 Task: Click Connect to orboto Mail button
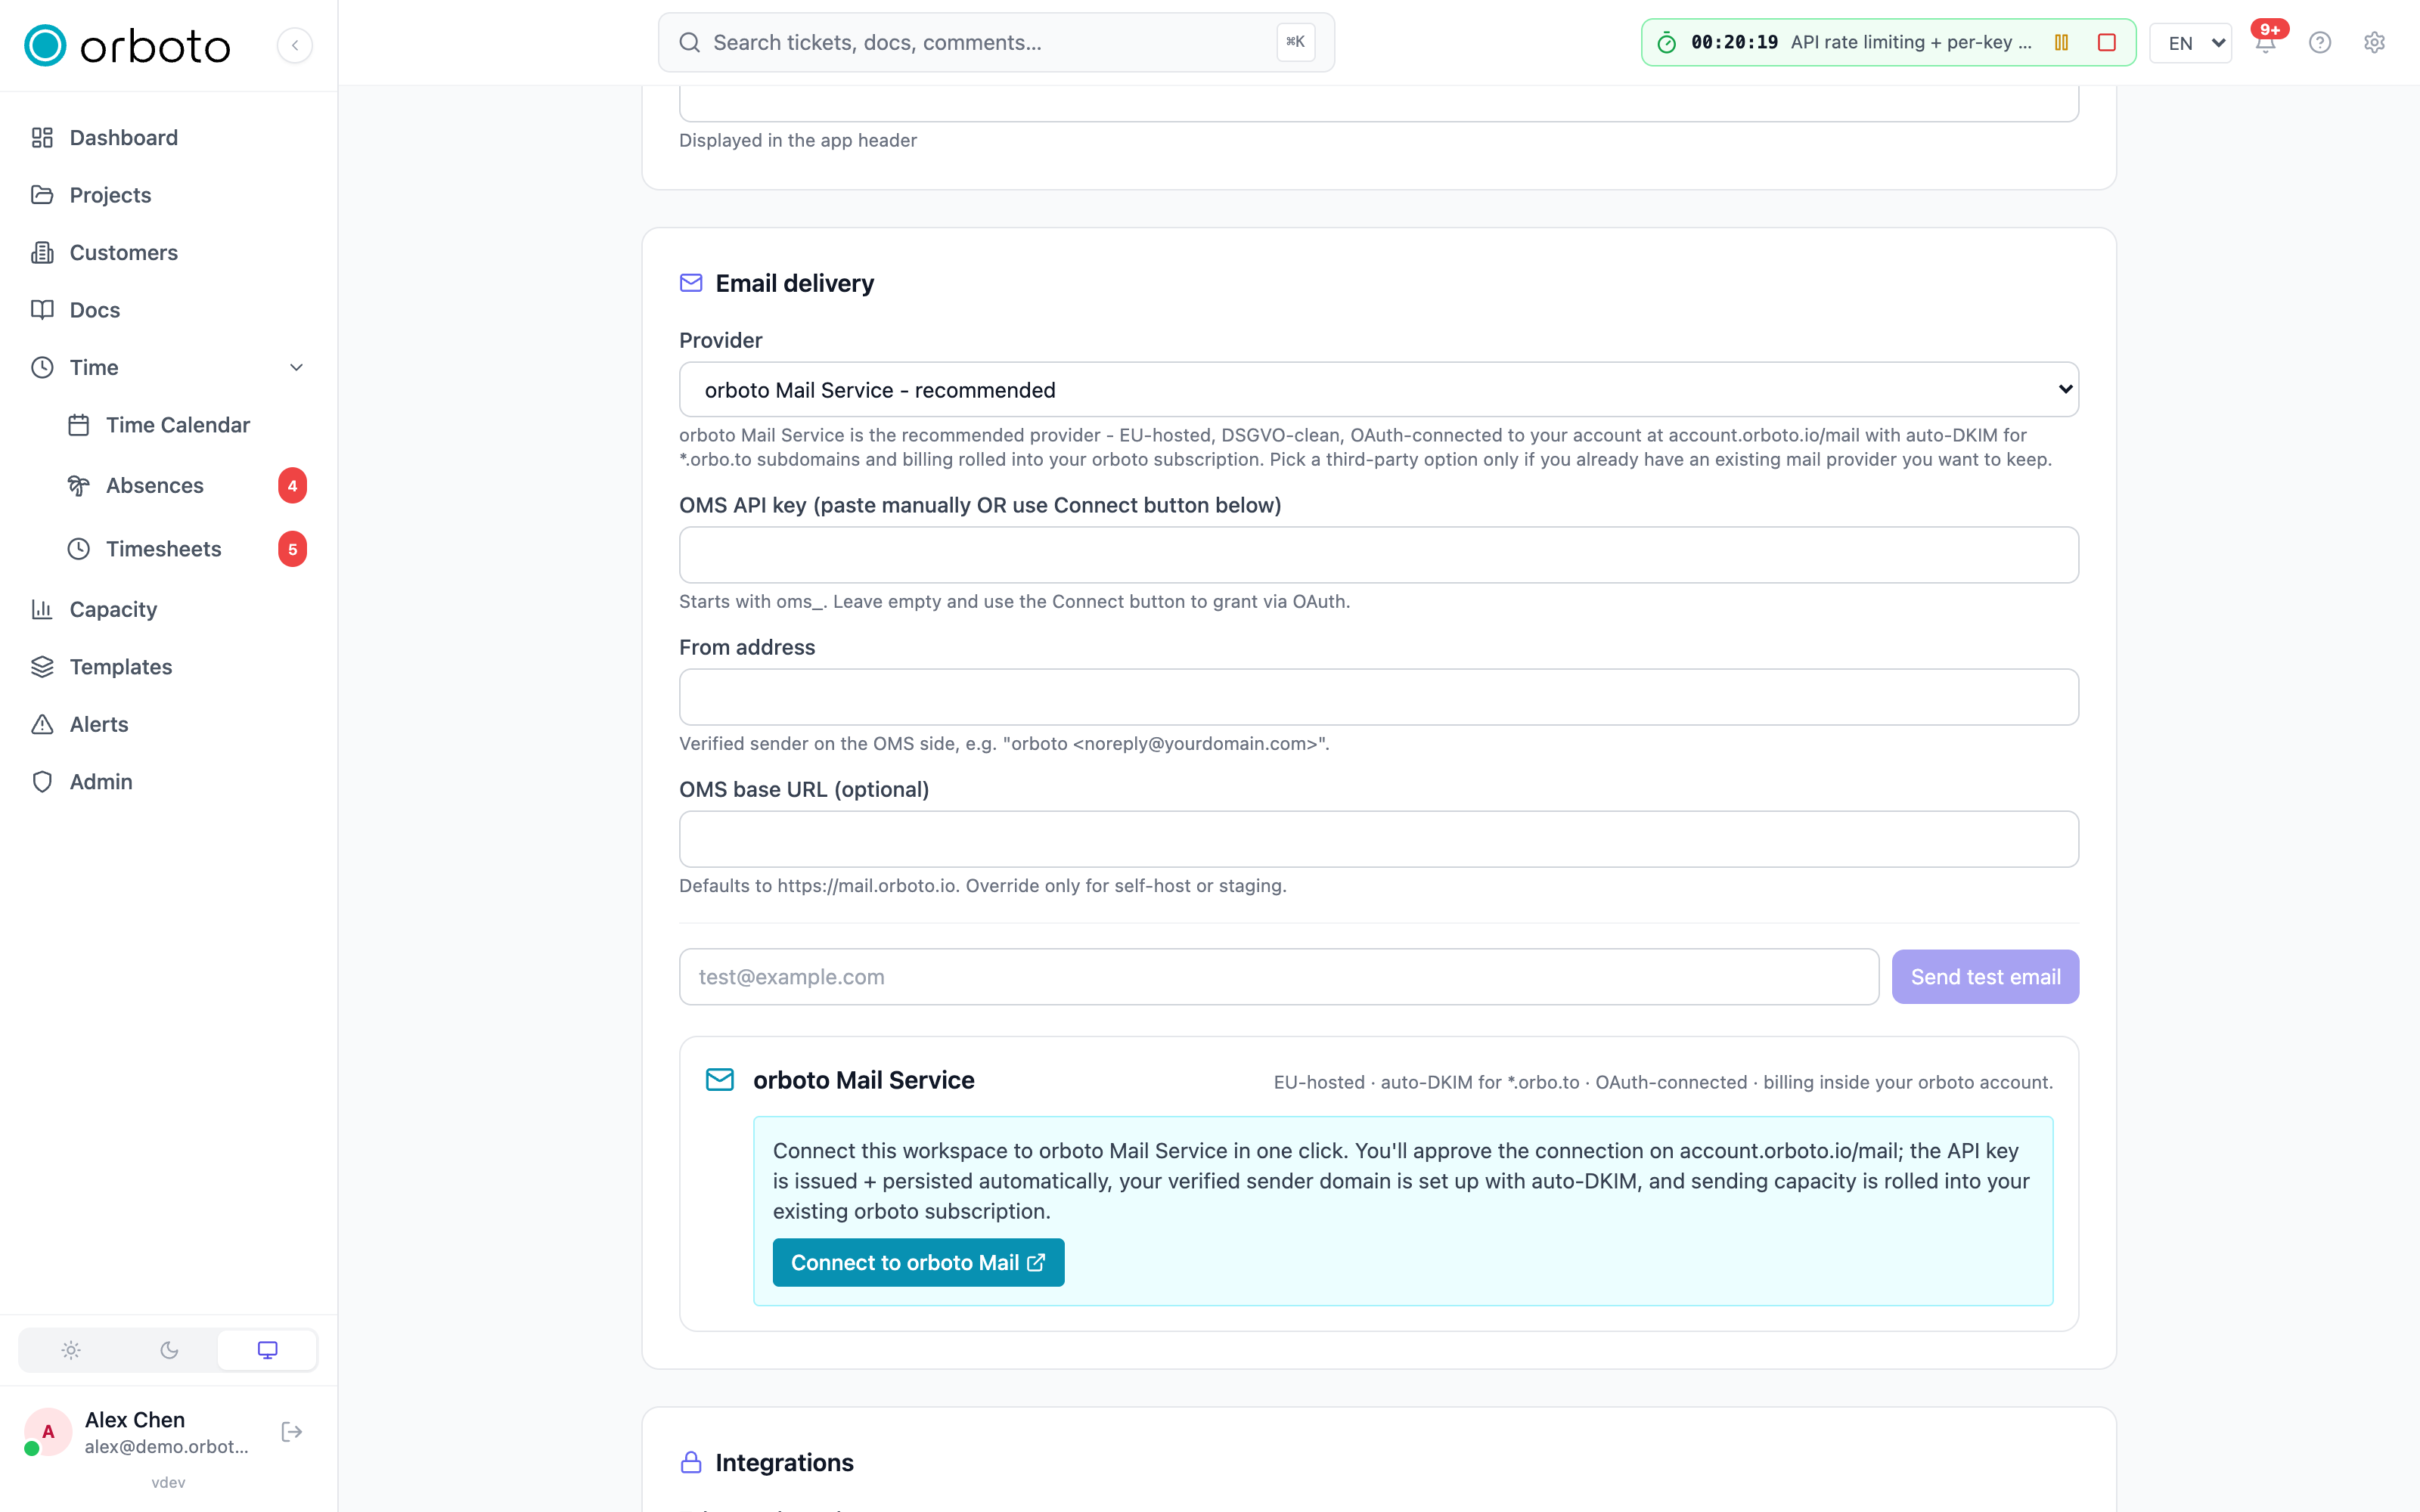(x=918, y=1263)
